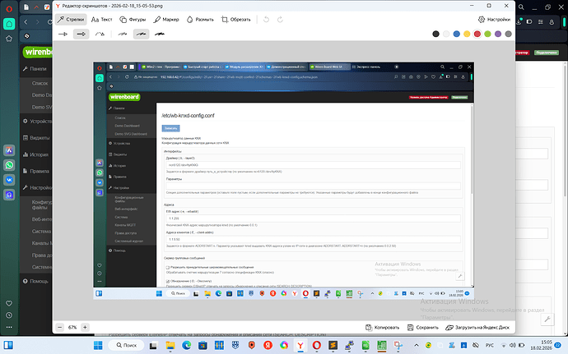Select the Стрелки arrow tool

pos(71,20)
